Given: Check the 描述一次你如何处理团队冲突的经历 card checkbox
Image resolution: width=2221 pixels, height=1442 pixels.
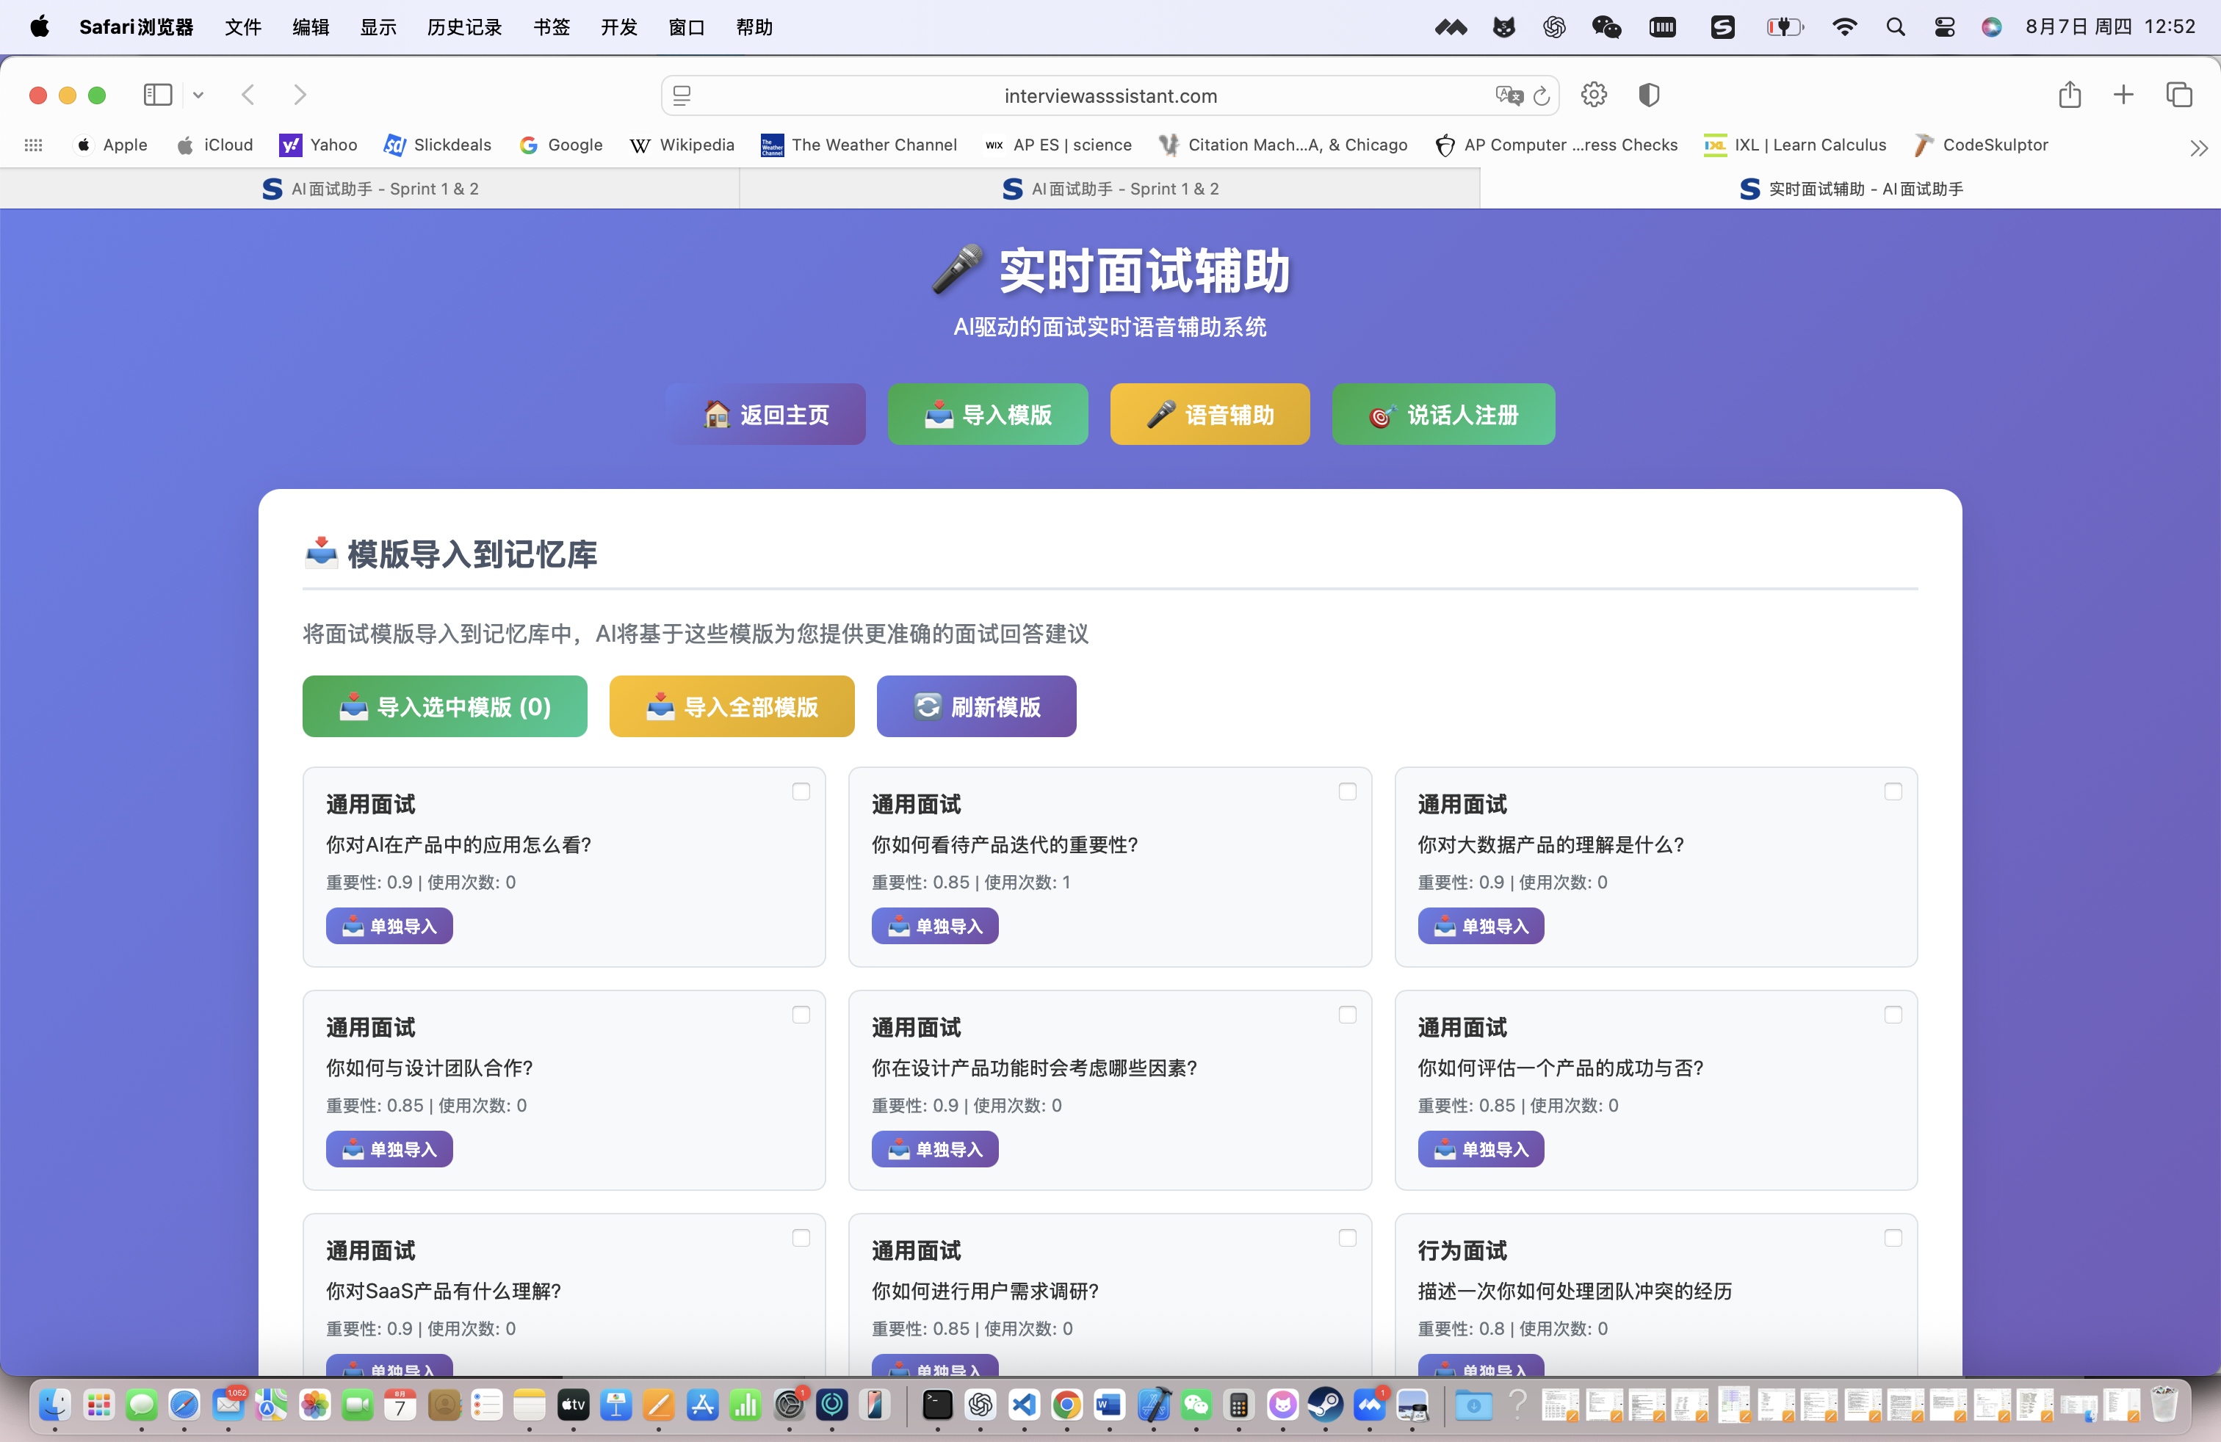Looking at the screenshot, I should tap(1893, 1237).
